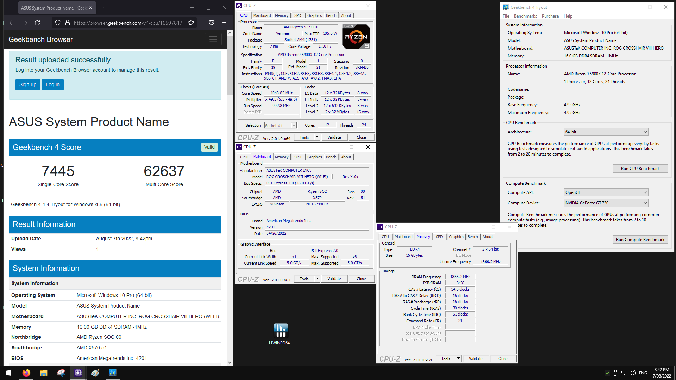Click the browser scrollbar up arrow
This screenshot has height=380, width=676.
tap(230, 33)
